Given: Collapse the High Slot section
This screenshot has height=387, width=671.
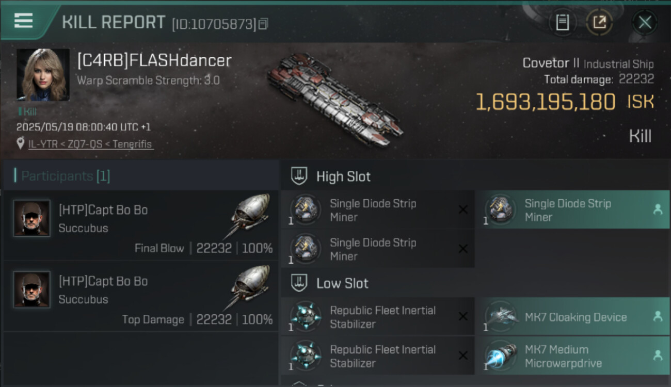Looking at the screenshot, I should (300, 176).
